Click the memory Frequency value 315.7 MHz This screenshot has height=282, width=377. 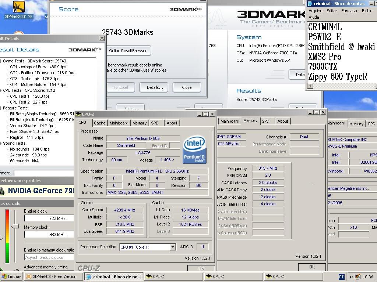[268, 168]
